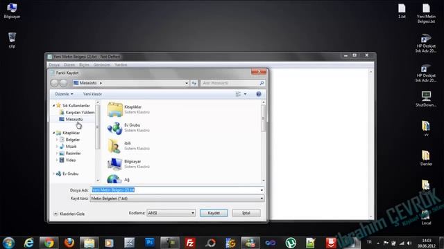The width and height of the screenshot is (444, 249).
Task: Open FileZilla from taskbar
Action: pos(189,243)
